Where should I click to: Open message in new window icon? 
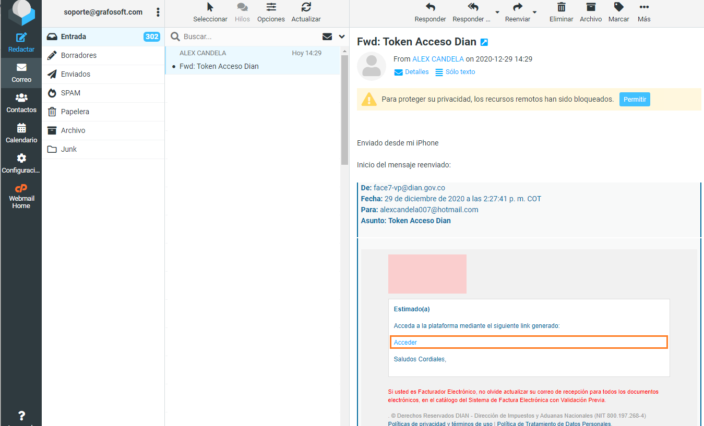pos(484,42)
